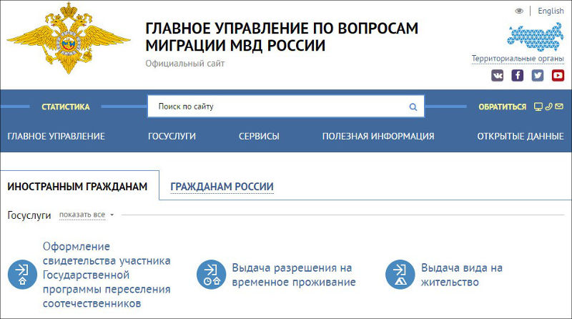Open the Twitter page icon

[x=538, y=76]
